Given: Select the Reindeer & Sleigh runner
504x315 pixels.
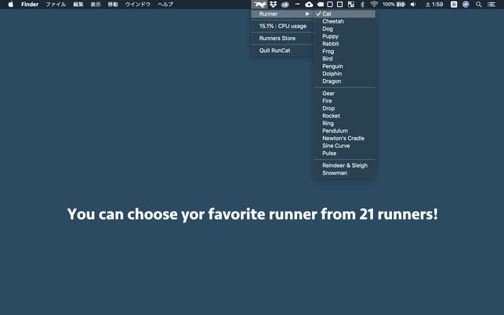Looking at the screenshot, I should pyautogui.click(x=345, y=165).
